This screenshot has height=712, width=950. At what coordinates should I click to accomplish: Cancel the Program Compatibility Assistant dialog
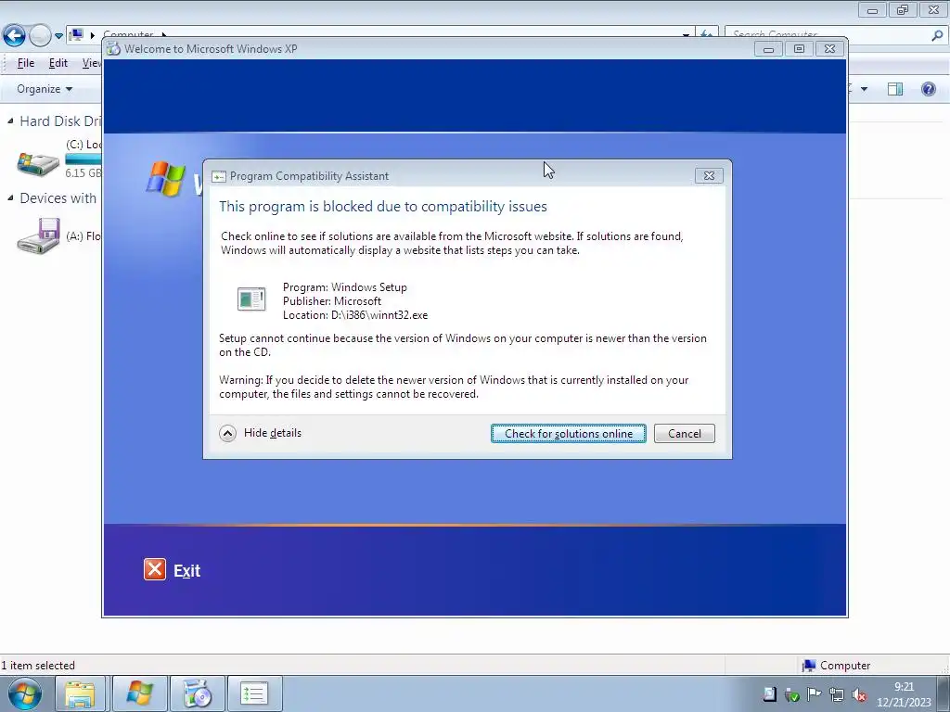tap(685, 434)
